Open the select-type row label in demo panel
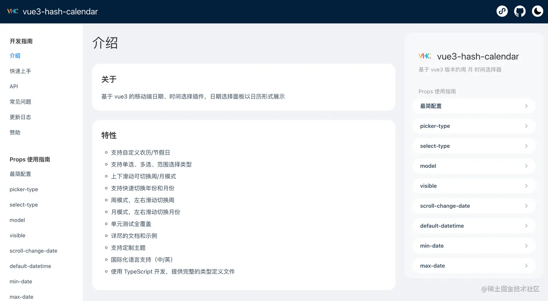 435,146
